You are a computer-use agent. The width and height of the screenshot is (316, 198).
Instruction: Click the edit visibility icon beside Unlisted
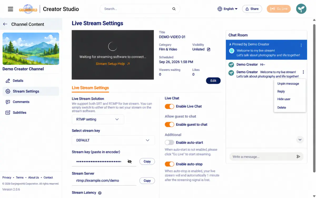[x=209, y=49]
